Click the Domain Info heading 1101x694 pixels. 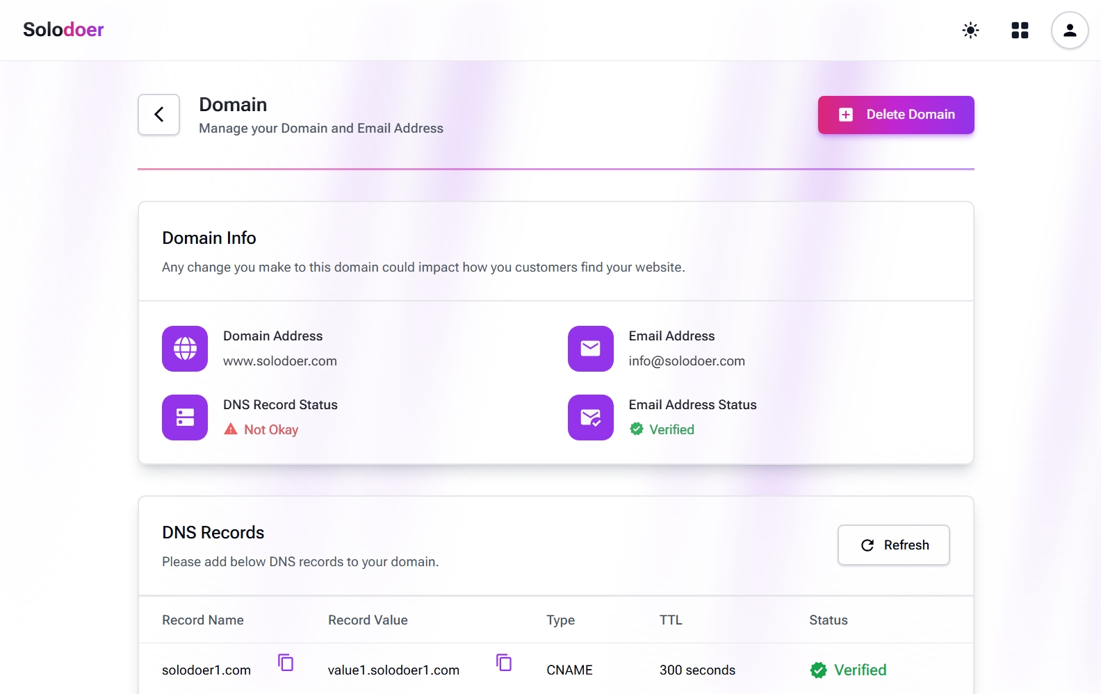pos(209,238)
